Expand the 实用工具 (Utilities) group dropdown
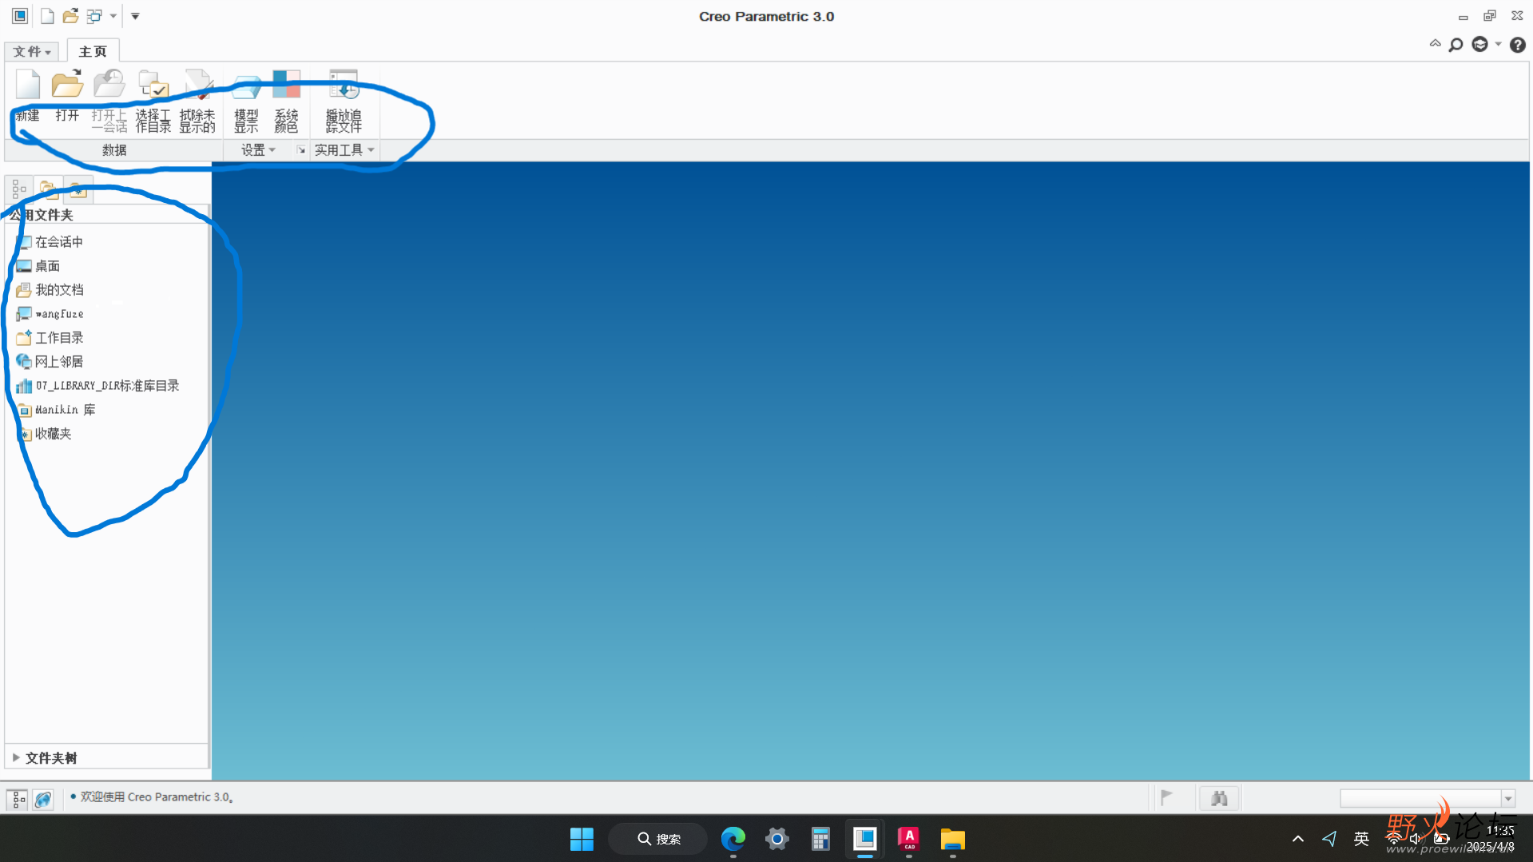Viewport: 1533px width, 862px height. 344,150
